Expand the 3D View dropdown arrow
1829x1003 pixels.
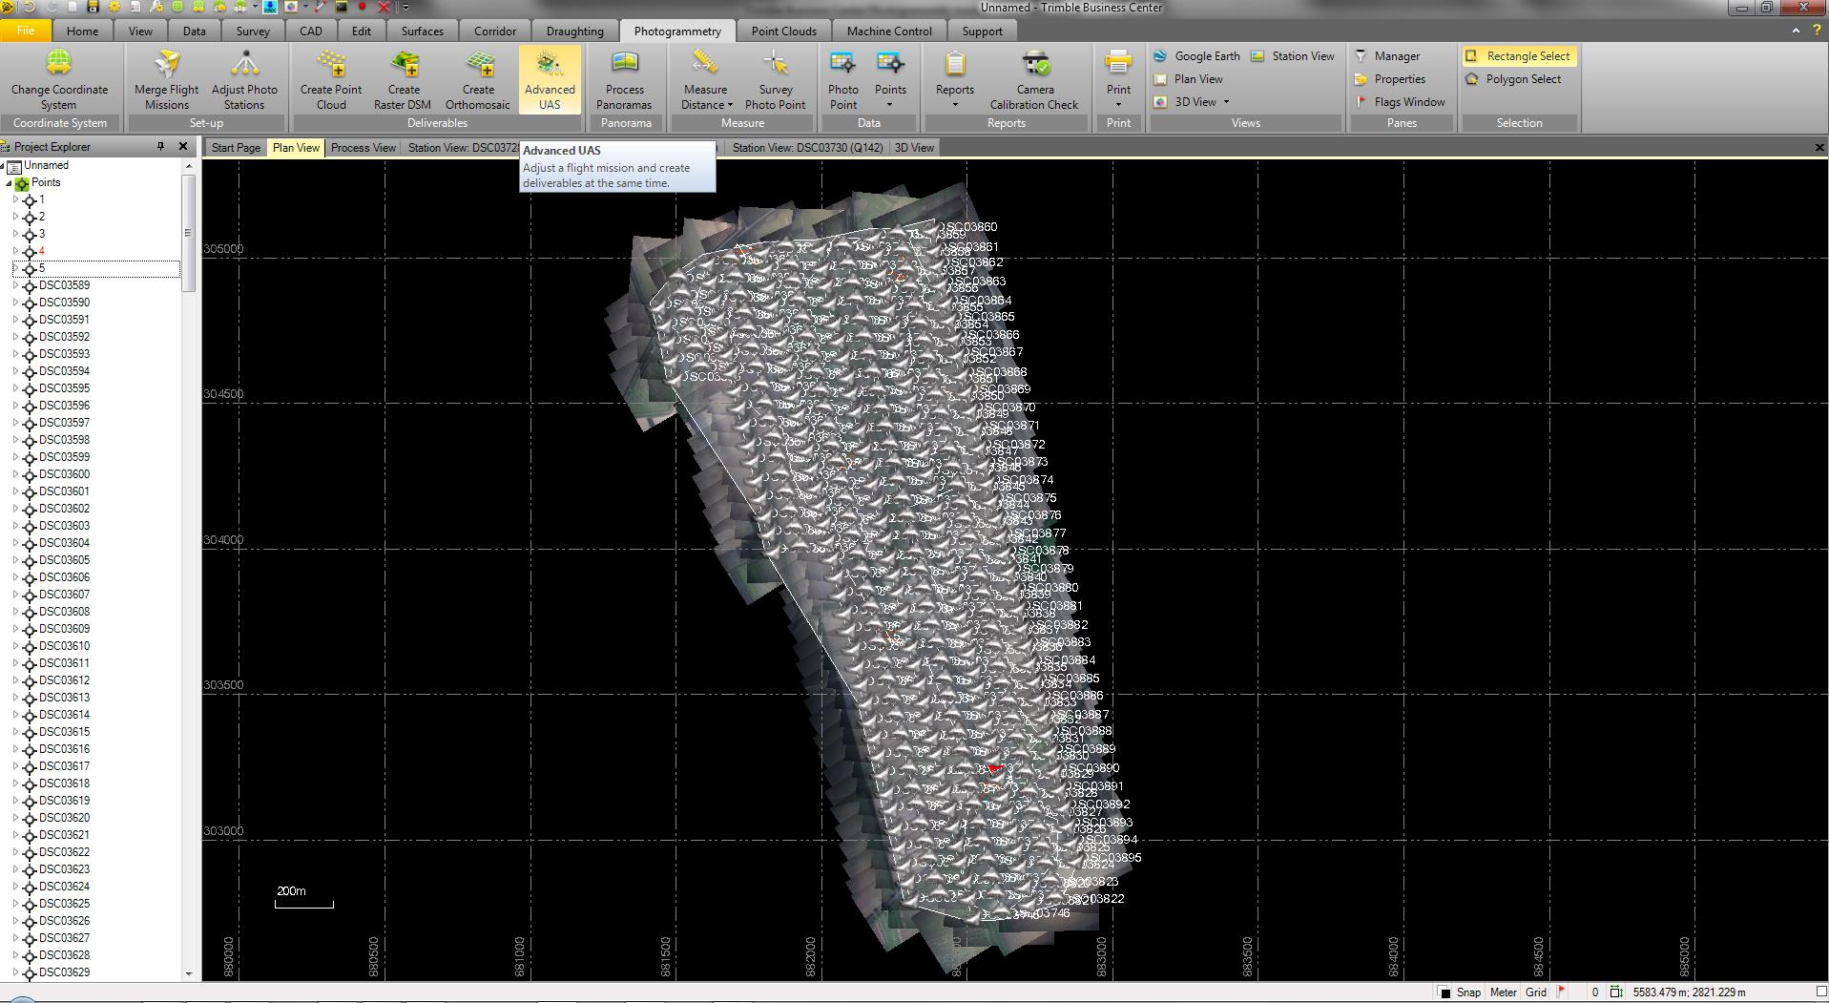(1226, 102)
